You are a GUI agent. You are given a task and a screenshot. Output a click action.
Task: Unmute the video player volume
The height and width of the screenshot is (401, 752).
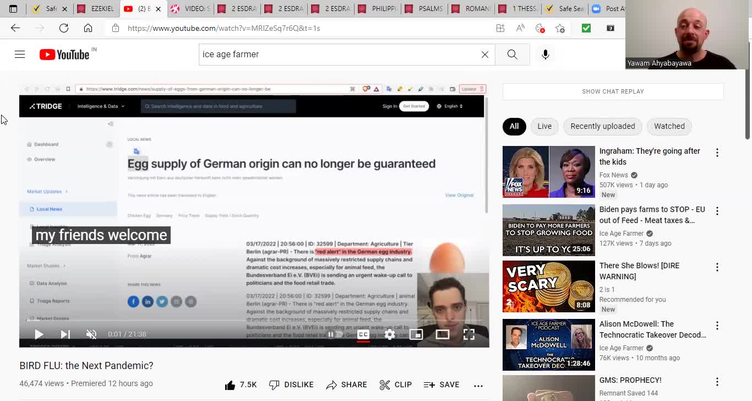point(91,334)
